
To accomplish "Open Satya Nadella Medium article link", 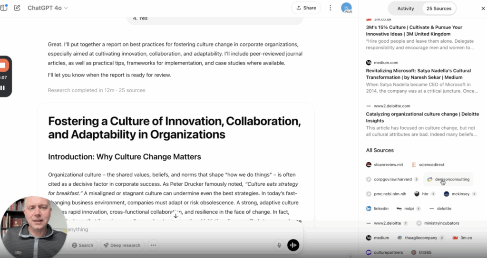I will pyautogui.click(x=418, y=74).
